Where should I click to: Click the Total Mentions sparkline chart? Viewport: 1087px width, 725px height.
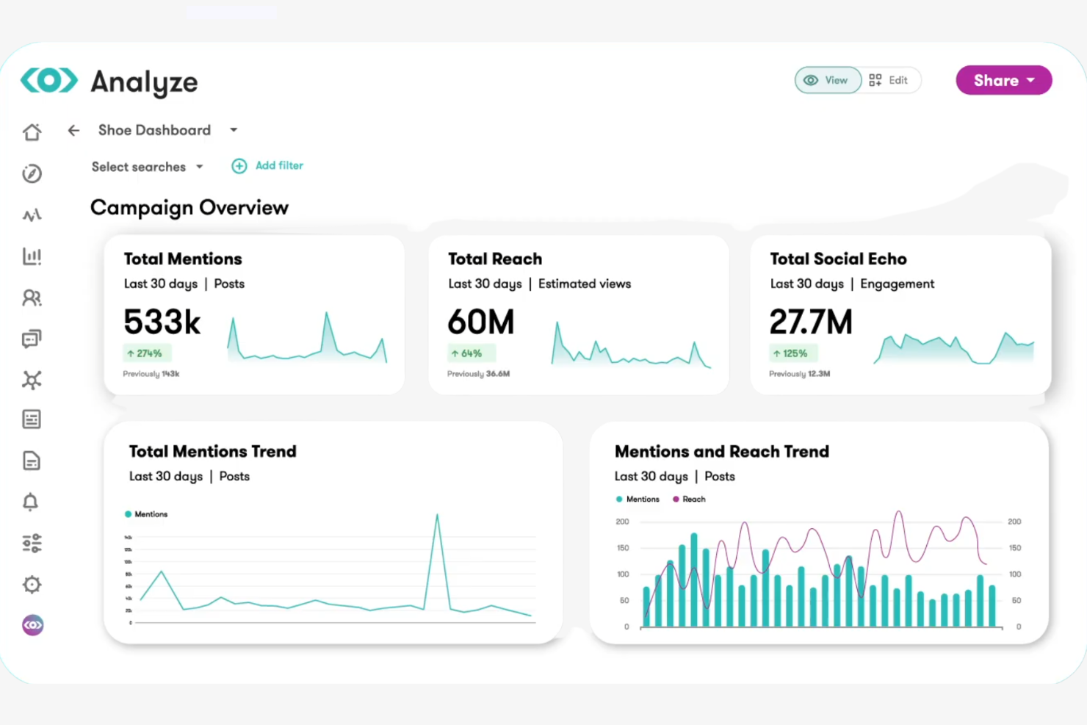click(x=307, y=338)
